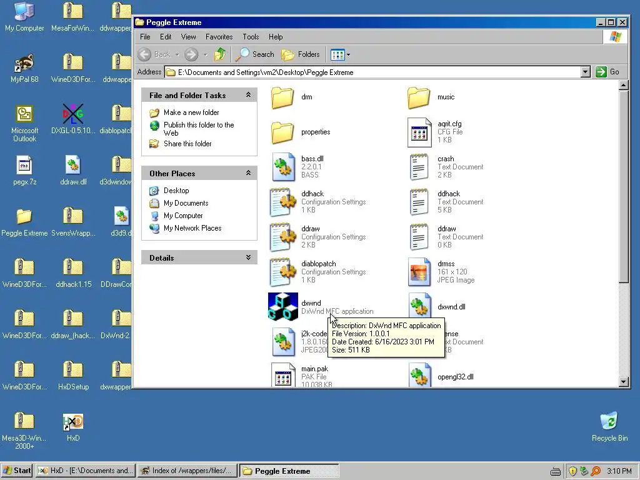Switch to Index of /wrappers/files taskbar window

(x=187, y=471)
